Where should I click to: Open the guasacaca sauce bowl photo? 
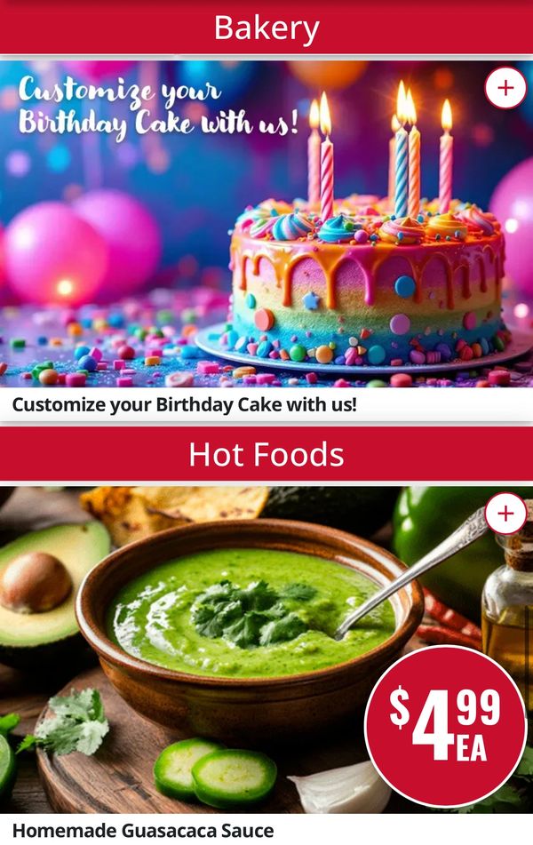pyautogui.click(x=266, y=650)
